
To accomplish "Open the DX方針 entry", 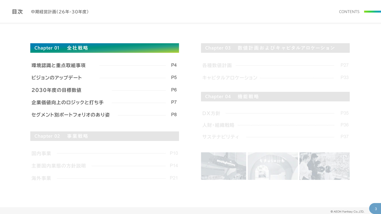I will [x=211, y=113].
